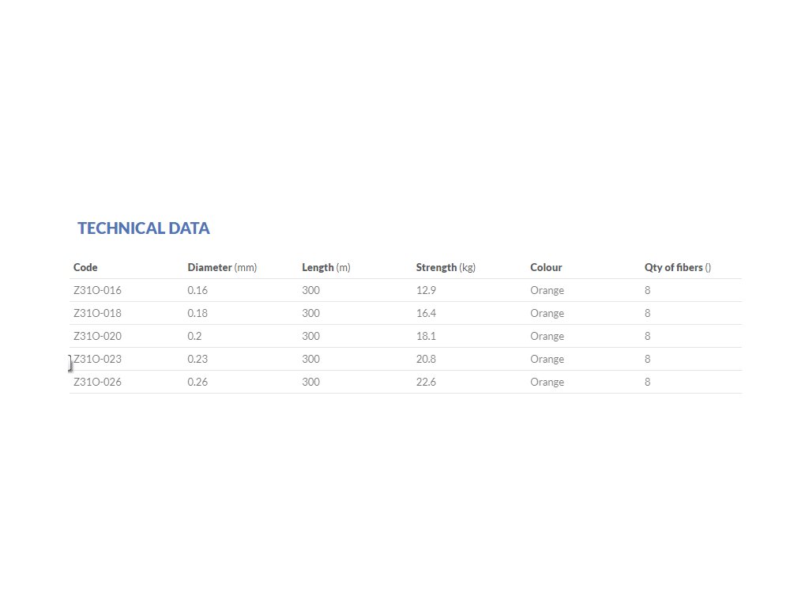The width and height of the screenshot is (809, 607).
Task: Click the Colour column header
Action: 546,267
